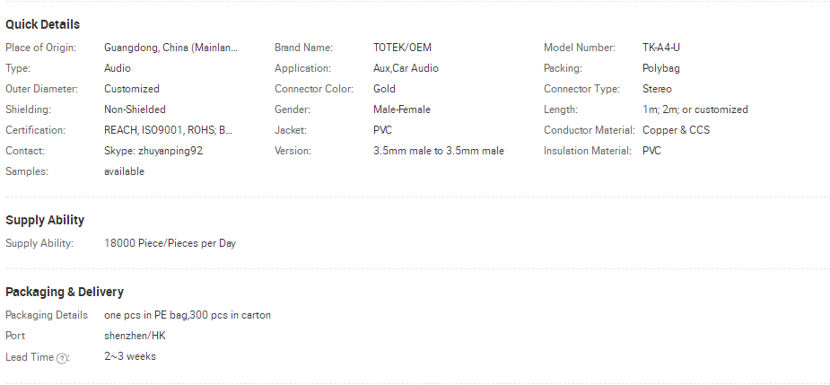
Task: Click the Lead Time help question-mark icon
Action: 62,358
